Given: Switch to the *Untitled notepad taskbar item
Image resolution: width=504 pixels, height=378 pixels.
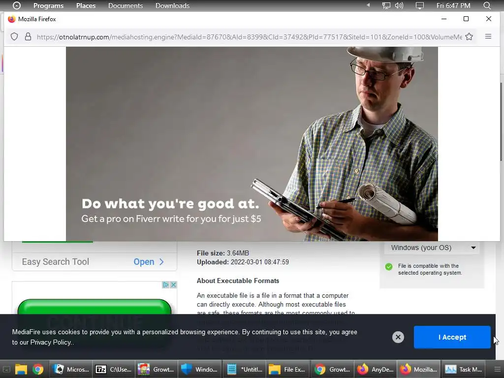Looking at the screenshot, I should click(244, 369).
